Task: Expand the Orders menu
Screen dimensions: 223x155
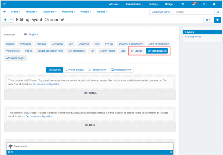Action: pyautogui.click(x=16, y=12)
